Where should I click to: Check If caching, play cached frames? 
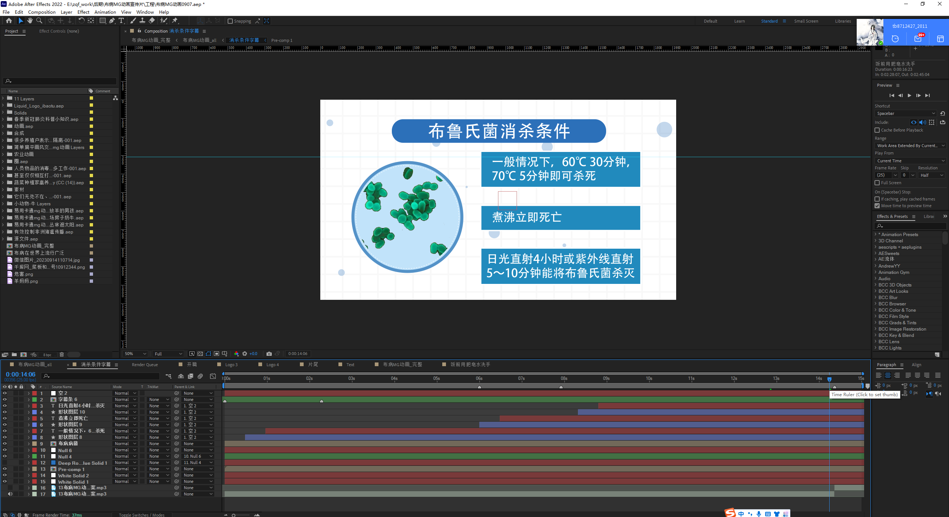pos(877,199)
